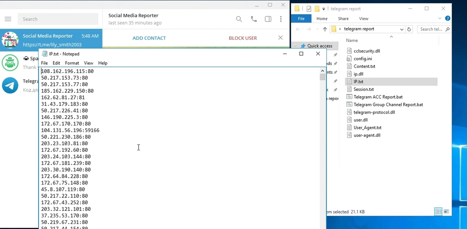467x229 pixels.
Task: Select user-agent.dll file
Action: tap(367, 135)
